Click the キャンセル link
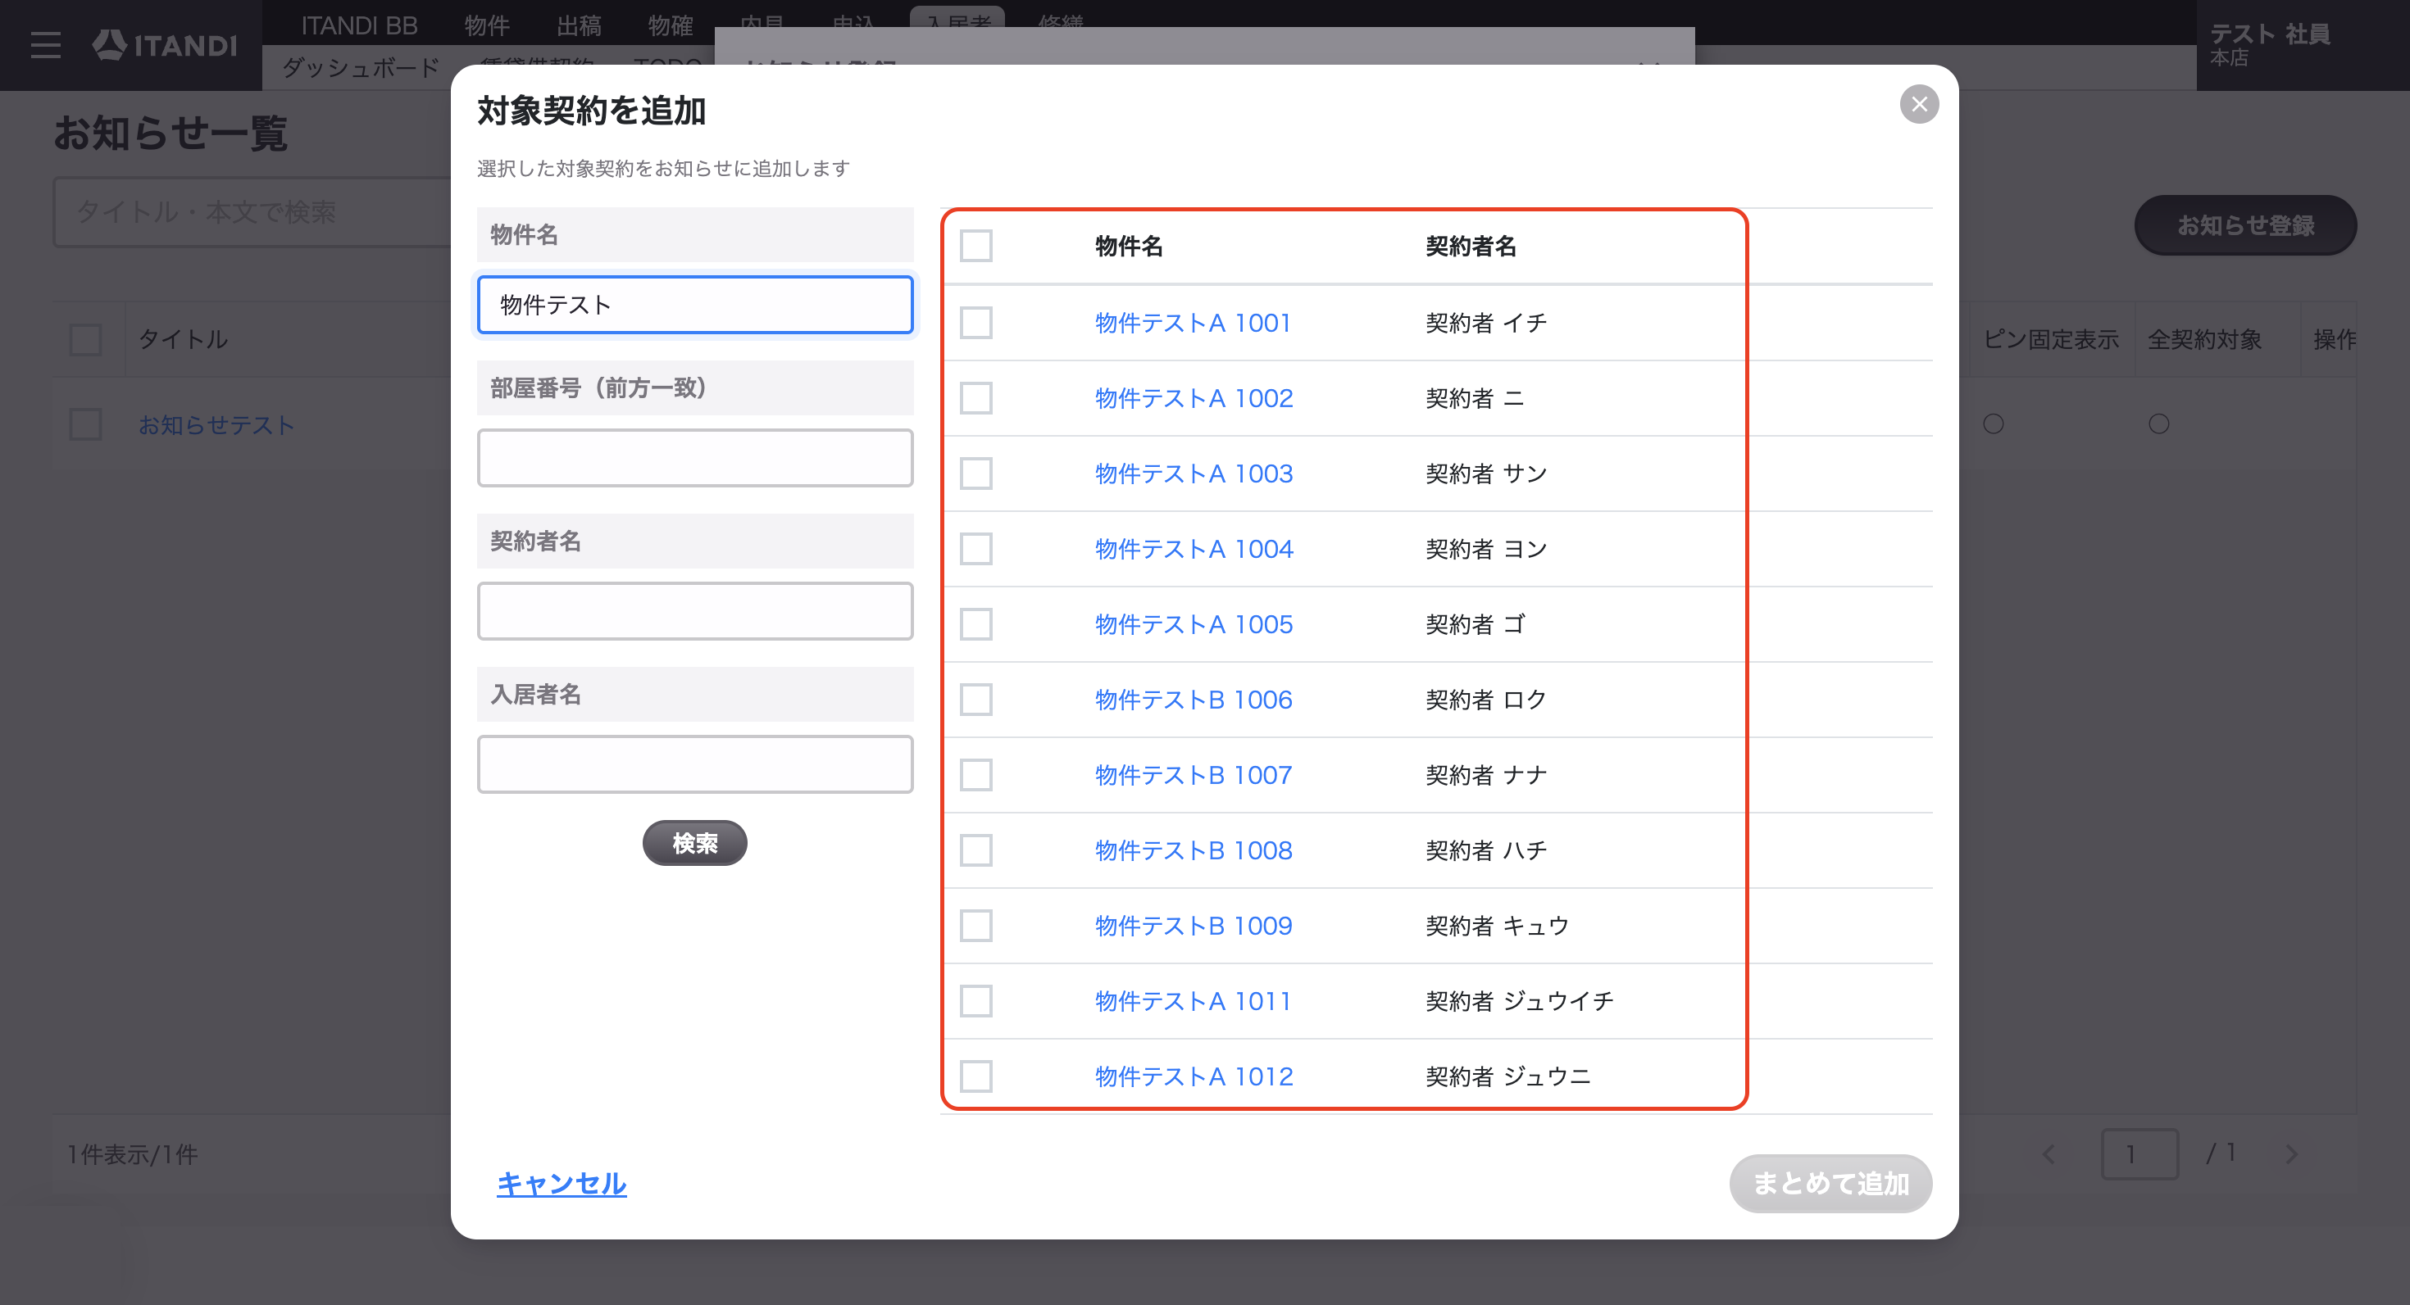Viewport: 2410px width, 1305px height. tap(562, 1184)
